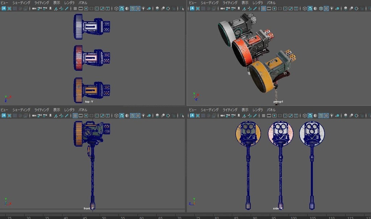Screen dimensions: 371x219
Task: Open the シェーディング menu of the persp panel
Action: (x=209, y=3)
